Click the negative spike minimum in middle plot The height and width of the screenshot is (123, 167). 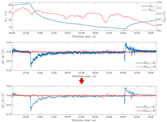[x=31, y=68]
